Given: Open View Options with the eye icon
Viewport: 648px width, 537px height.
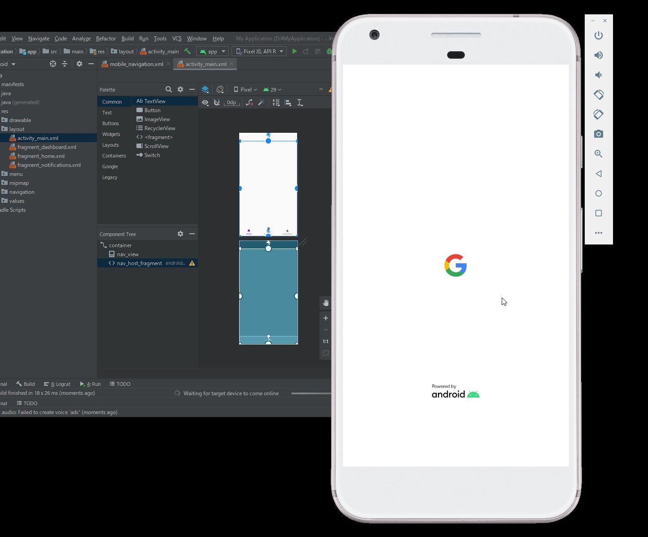Looking at the screenshot, I should [205, 102].
